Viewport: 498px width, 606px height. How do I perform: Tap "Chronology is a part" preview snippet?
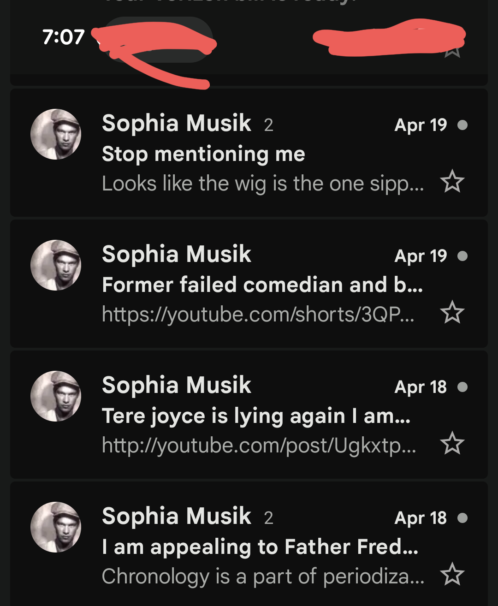pos(262,576)
